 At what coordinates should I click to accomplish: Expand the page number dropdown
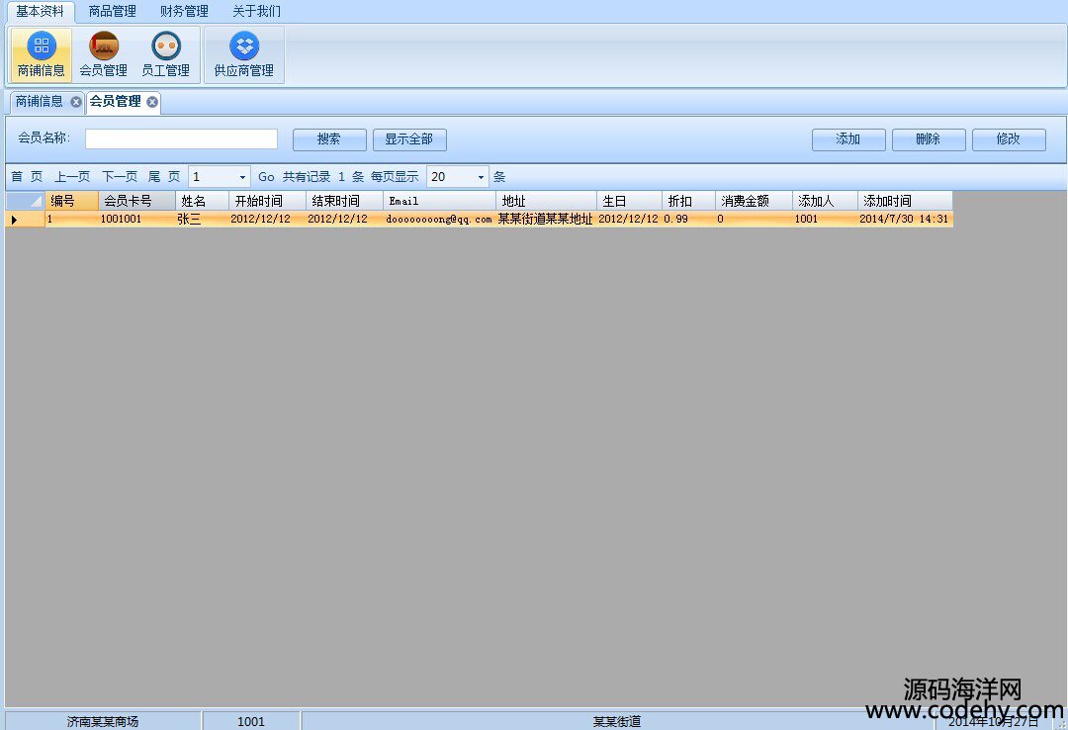pyautogui.click(x=242, y=177)
